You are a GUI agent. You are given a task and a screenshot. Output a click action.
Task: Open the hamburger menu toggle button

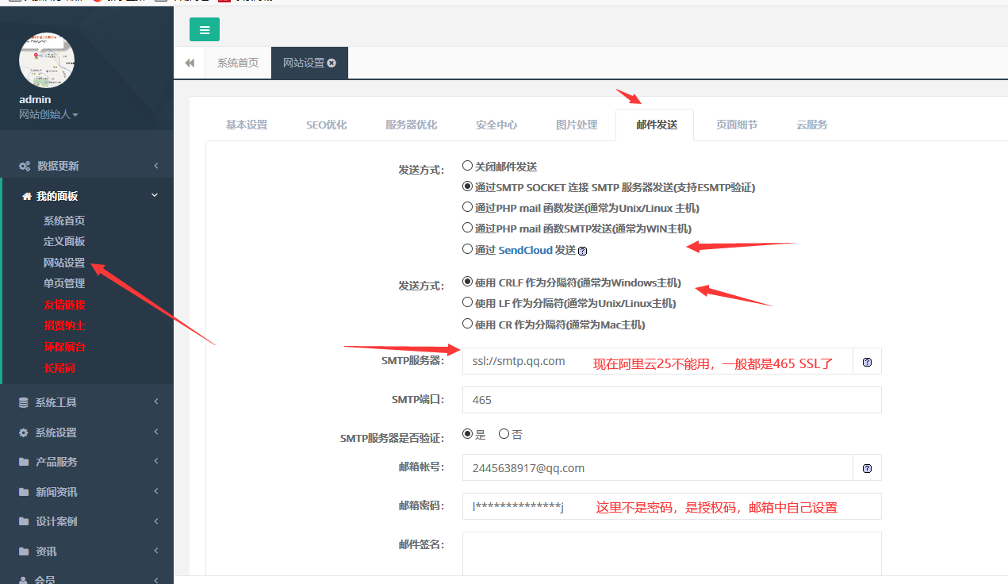[x=204, y=29]
